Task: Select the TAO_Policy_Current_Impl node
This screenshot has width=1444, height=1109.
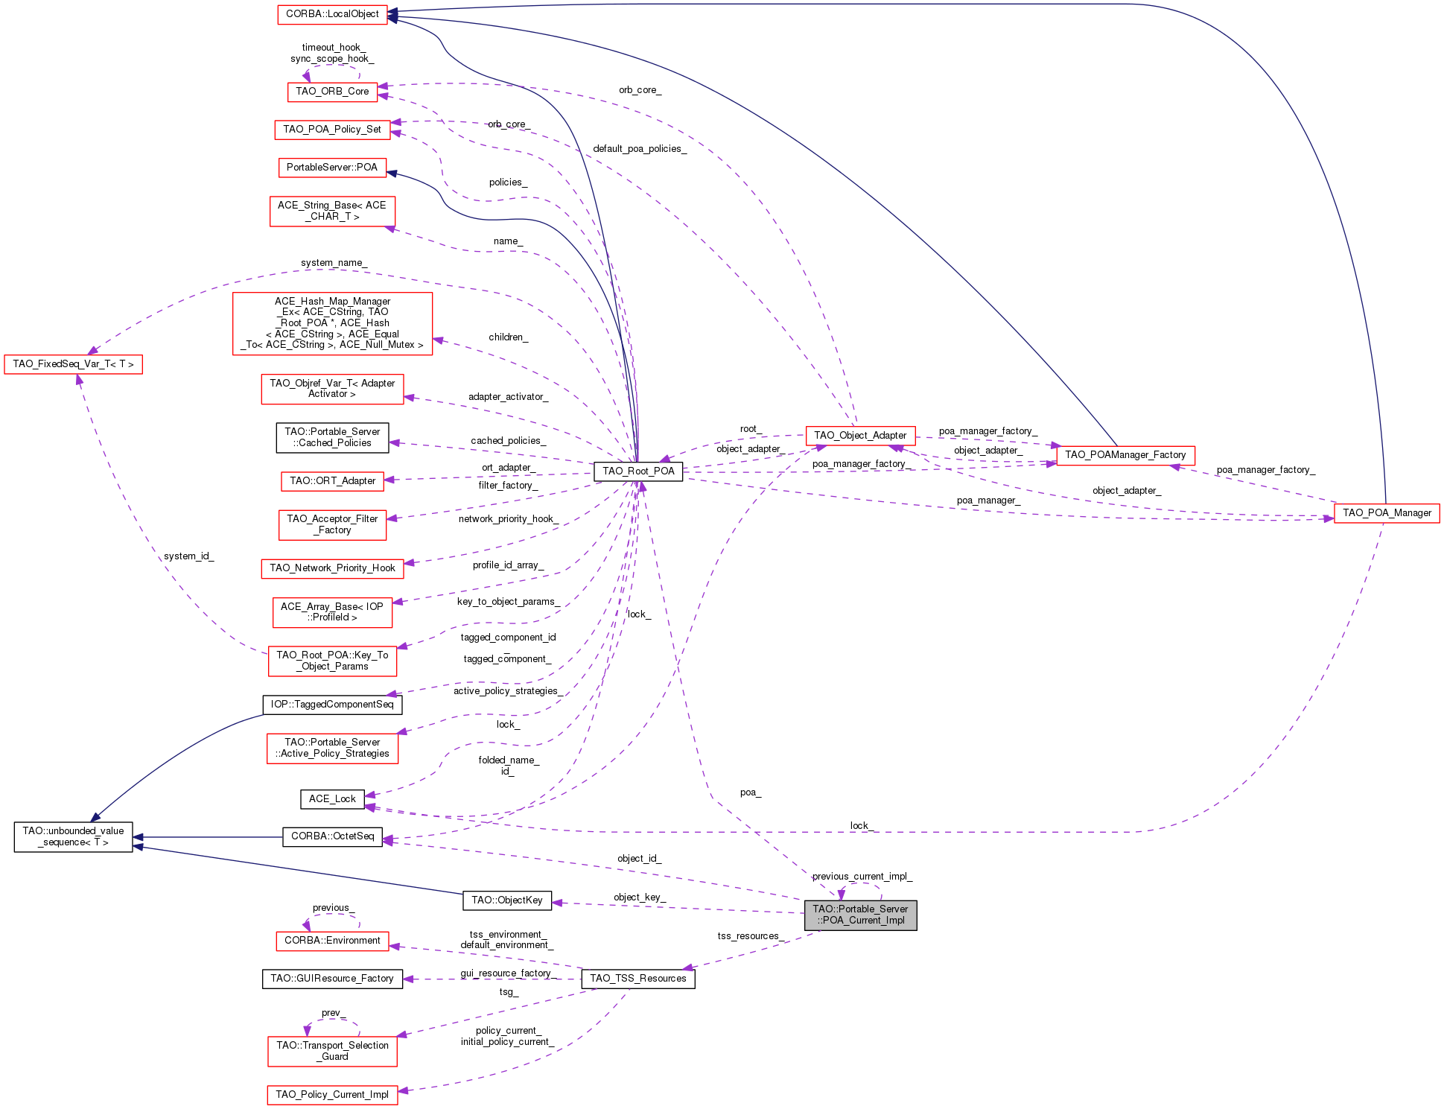Action: 332,1095
